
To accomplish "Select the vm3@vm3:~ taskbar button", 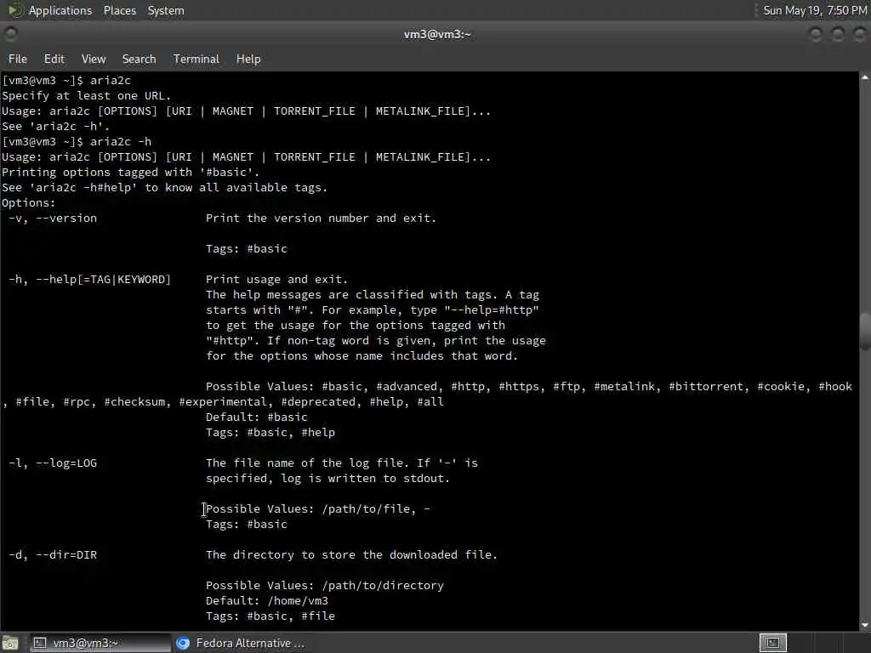I will pos(100,643).
